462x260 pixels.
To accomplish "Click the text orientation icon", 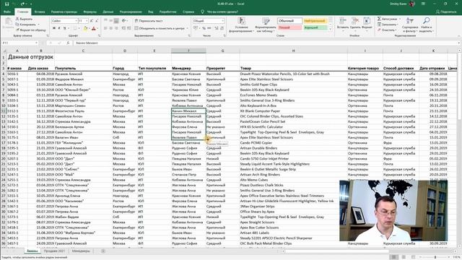I will (124, 21).
